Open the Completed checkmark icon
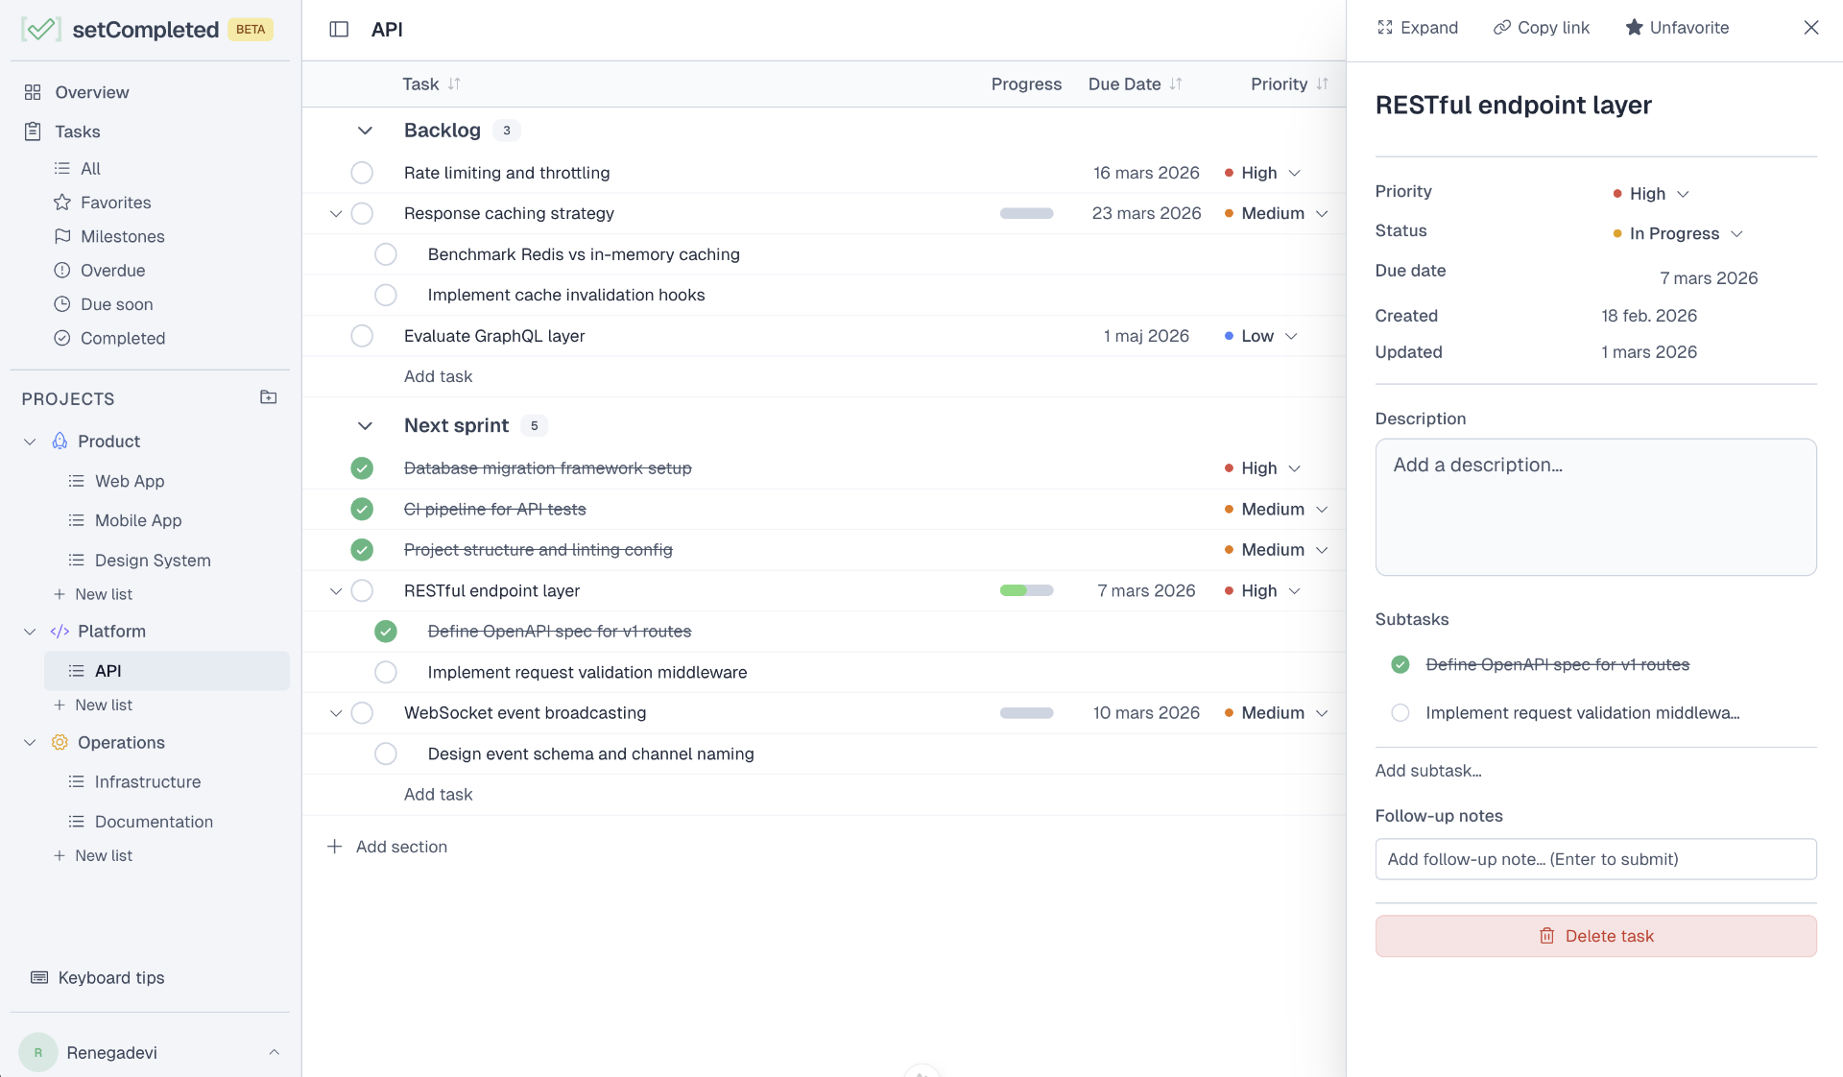Viewport: 1843px width, 1077px height. coord(62,338)
